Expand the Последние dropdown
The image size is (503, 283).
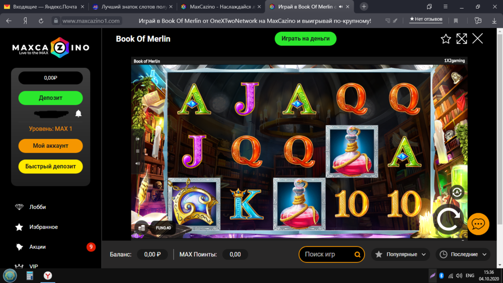[463, 254]
